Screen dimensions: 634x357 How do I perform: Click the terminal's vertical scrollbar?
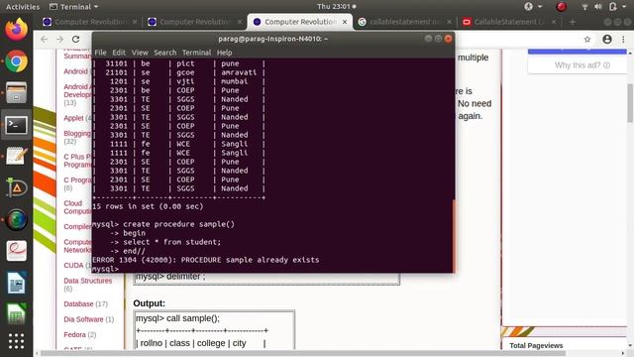click(x=454, y=236)
